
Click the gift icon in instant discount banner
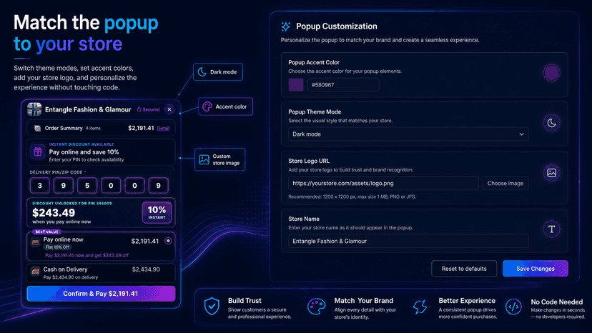[38, 151]
